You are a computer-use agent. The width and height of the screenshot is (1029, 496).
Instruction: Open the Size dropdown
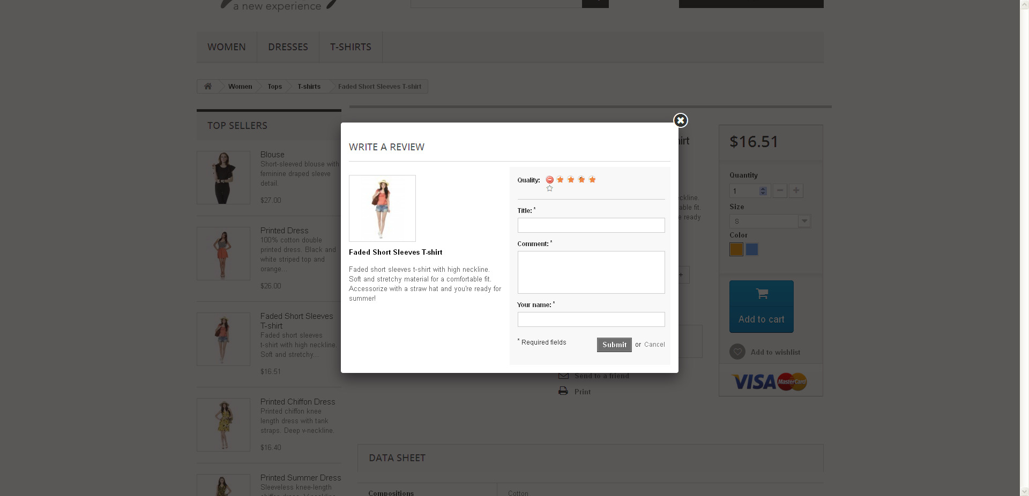click(770, 221)
